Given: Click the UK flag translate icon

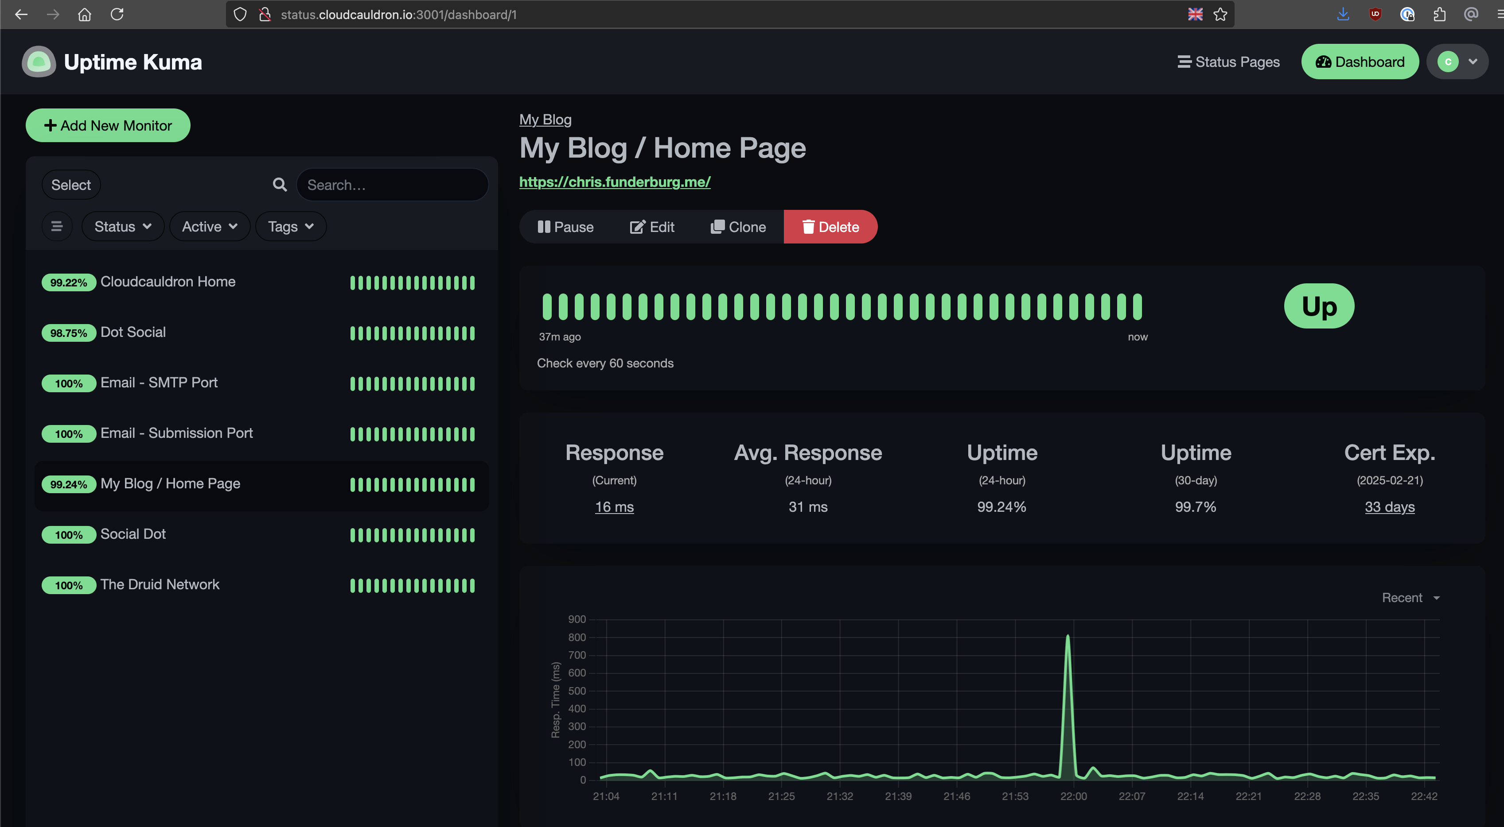Looking at the screenshot, I should click(x=1195, y=14).
